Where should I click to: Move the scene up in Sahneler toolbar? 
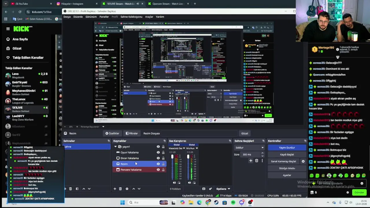pyautogui.click(x=84, y=189)
